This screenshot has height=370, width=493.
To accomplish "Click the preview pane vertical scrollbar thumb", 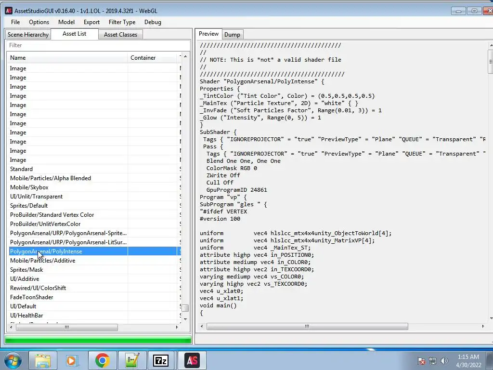I will (491, 62).
